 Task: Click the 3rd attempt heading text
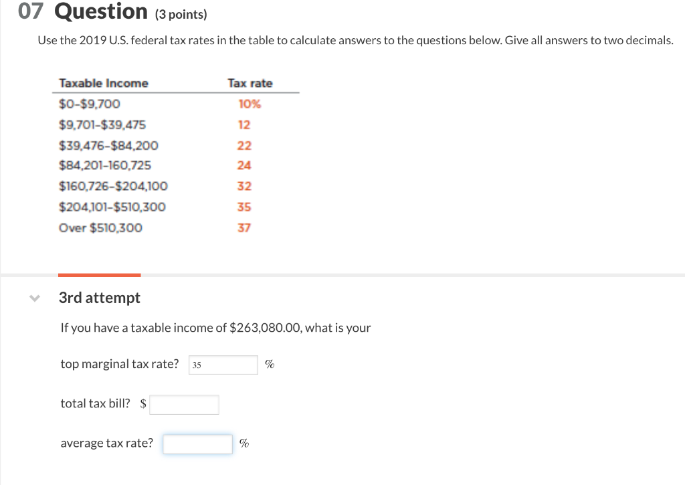99,298
